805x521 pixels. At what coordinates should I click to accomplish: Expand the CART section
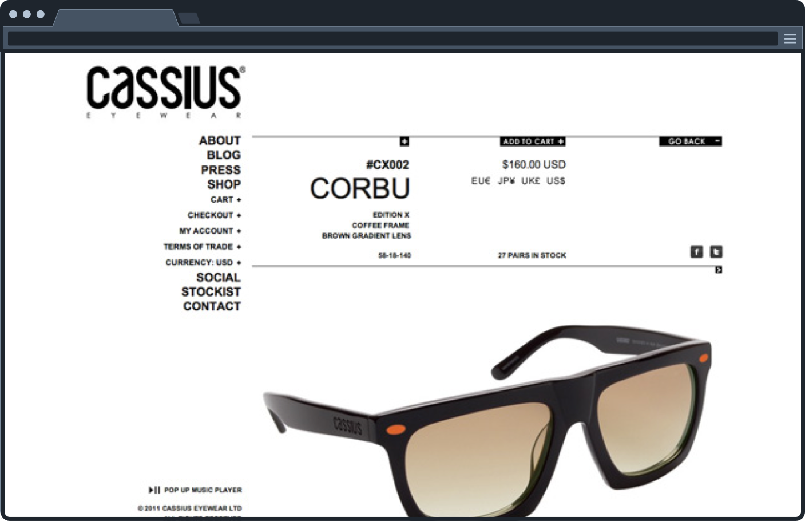[x=225, y=200]
